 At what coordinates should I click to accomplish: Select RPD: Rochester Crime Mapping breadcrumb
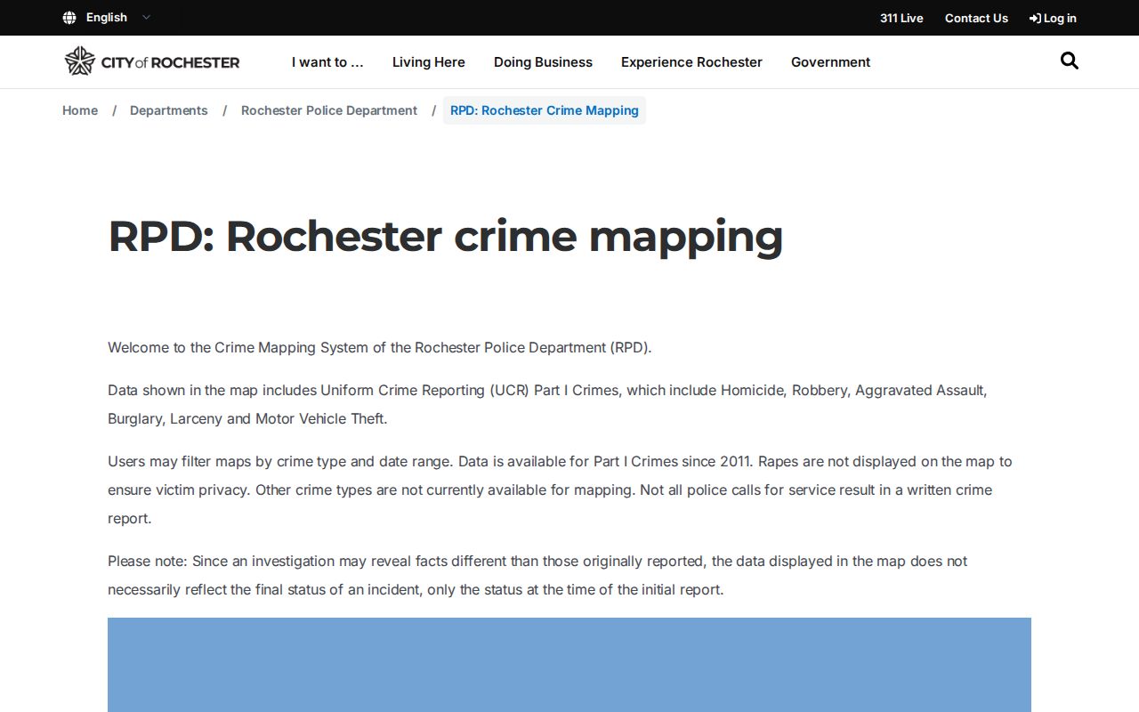pos(545,110)
